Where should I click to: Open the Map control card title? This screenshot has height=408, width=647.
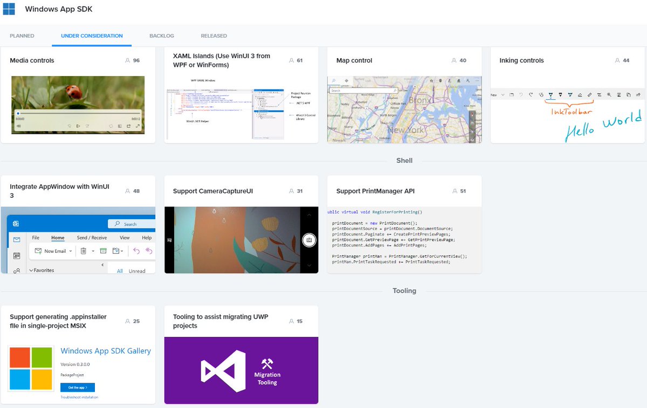[354, 60]
